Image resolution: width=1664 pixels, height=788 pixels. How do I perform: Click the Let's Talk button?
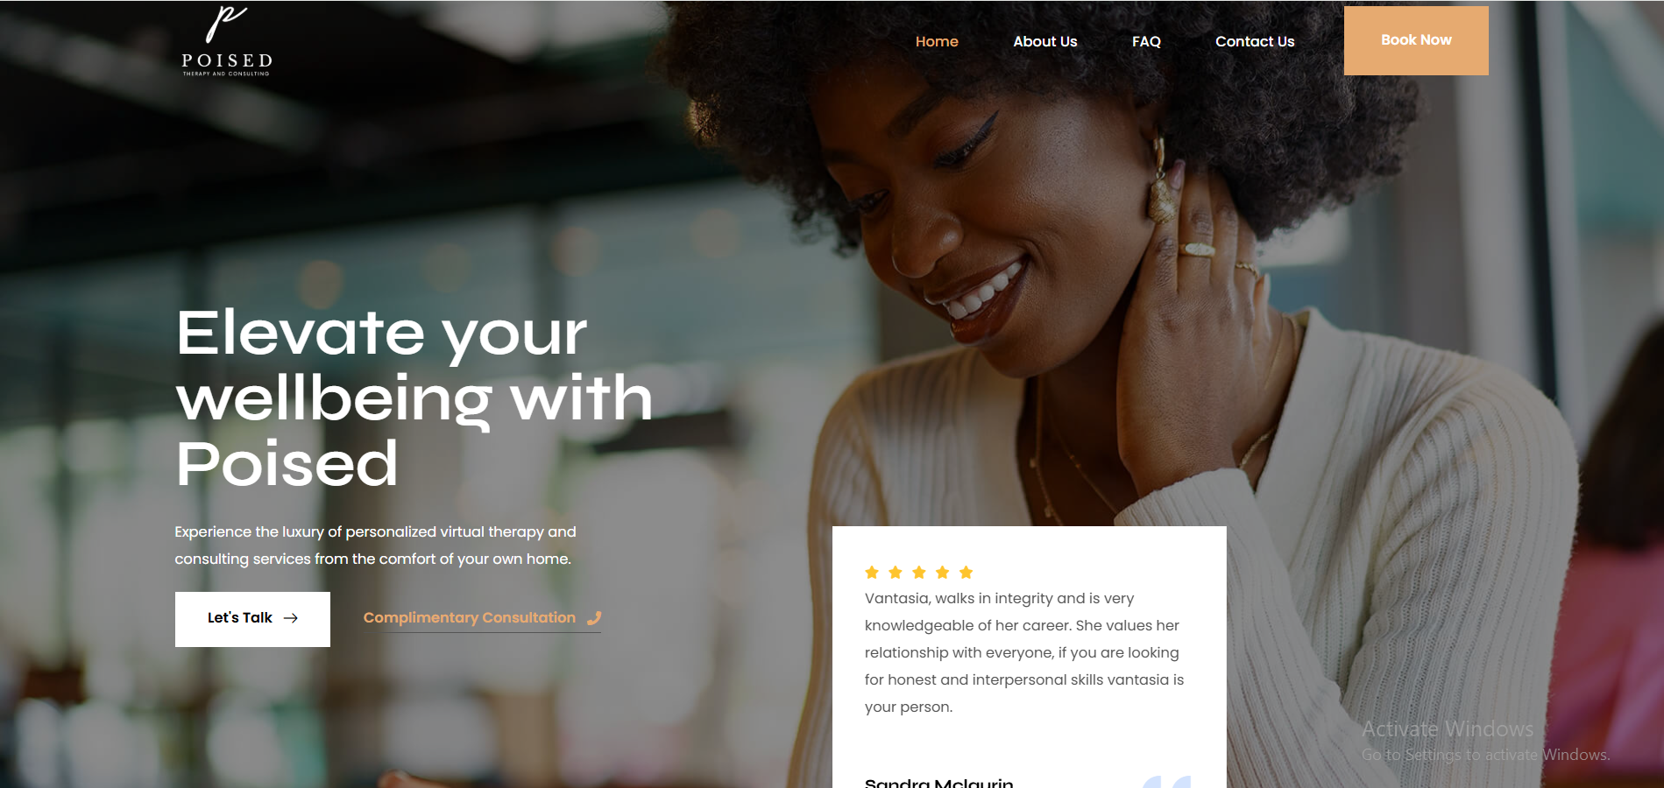click(x=252, y=619)
